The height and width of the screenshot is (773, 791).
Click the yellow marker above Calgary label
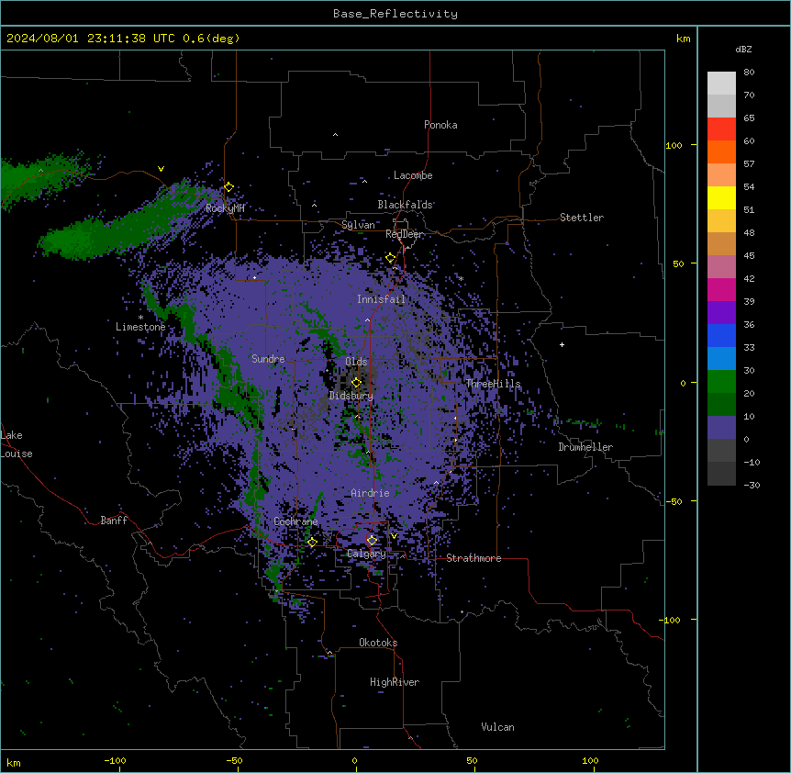pos(372,541)
